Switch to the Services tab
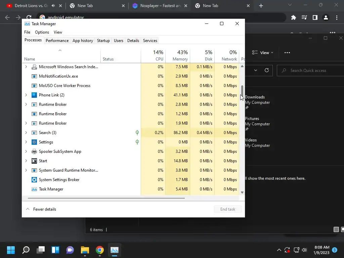Screen dimensions: 344x258 [x=150, y=41]
